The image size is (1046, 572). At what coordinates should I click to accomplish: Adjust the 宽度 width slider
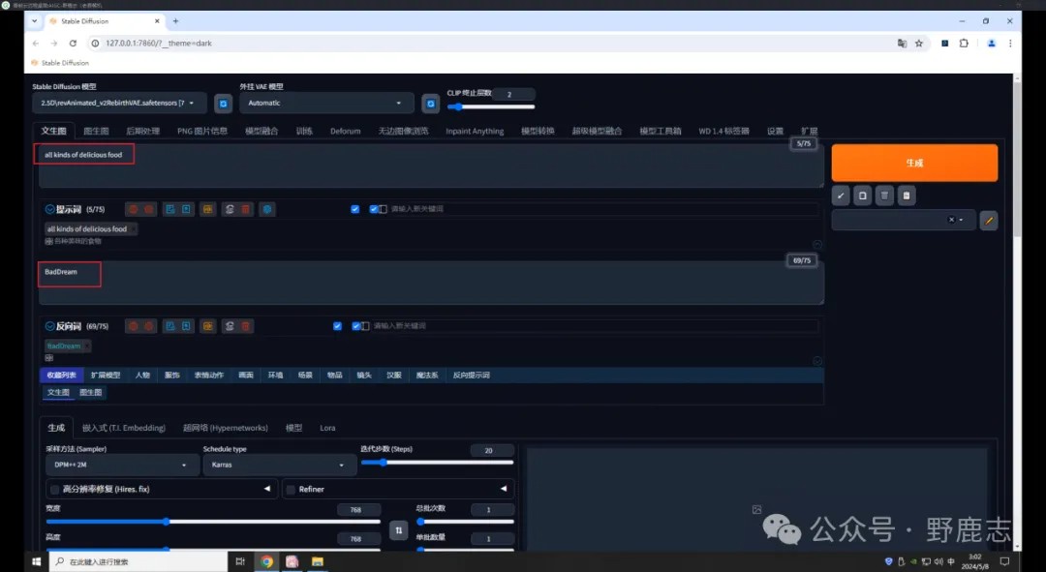213,522
